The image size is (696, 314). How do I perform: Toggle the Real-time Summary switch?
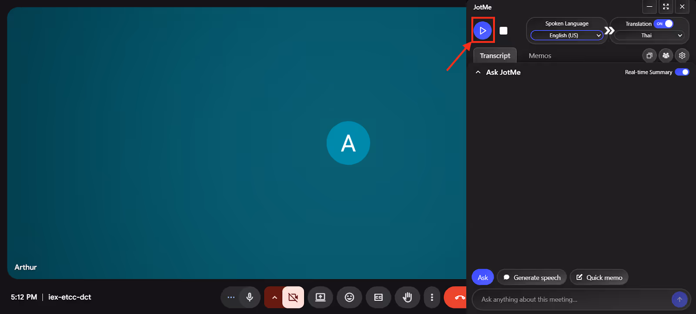[x=682, y=72]
